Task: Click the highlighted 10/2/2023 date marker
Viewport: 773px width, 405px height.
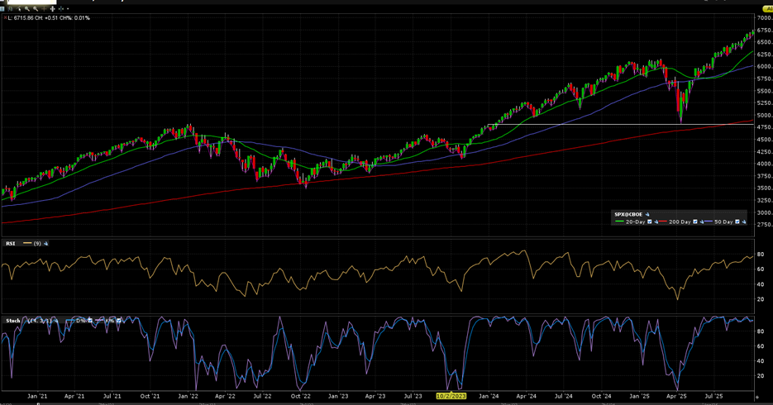Action: click(x=451, y=396)
